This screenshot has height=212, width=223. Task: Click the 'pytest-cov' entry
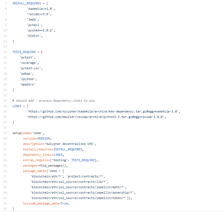[30, 68]
